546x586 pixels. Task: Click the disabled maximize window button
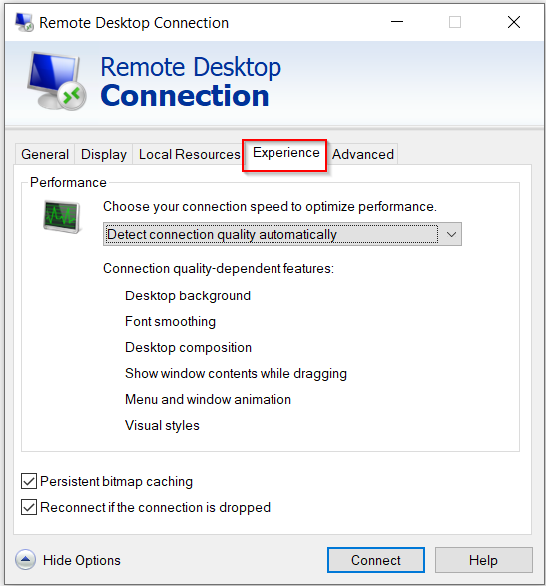[455, 22]
